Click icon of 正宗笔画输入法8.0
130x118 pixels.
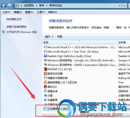coord(45,109)
